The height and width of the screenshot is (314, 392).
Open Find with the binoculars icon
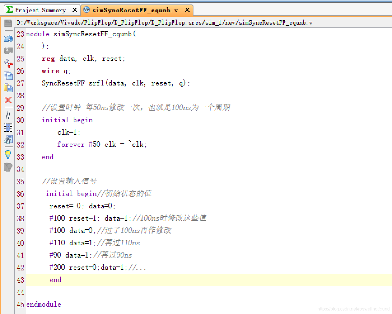[8, 140]
